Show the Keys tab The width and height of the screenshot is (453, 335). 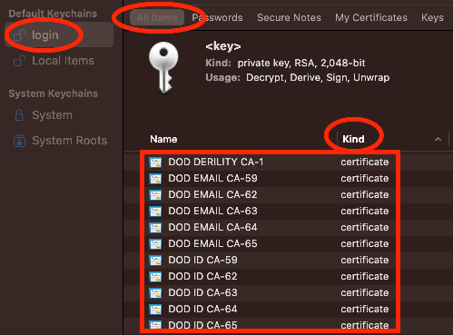(432, 17)
